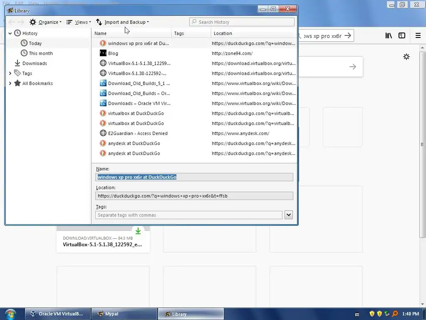Toggle browser sidebars icon
This screenshot has width=426, height=320.
coord(402,36)
